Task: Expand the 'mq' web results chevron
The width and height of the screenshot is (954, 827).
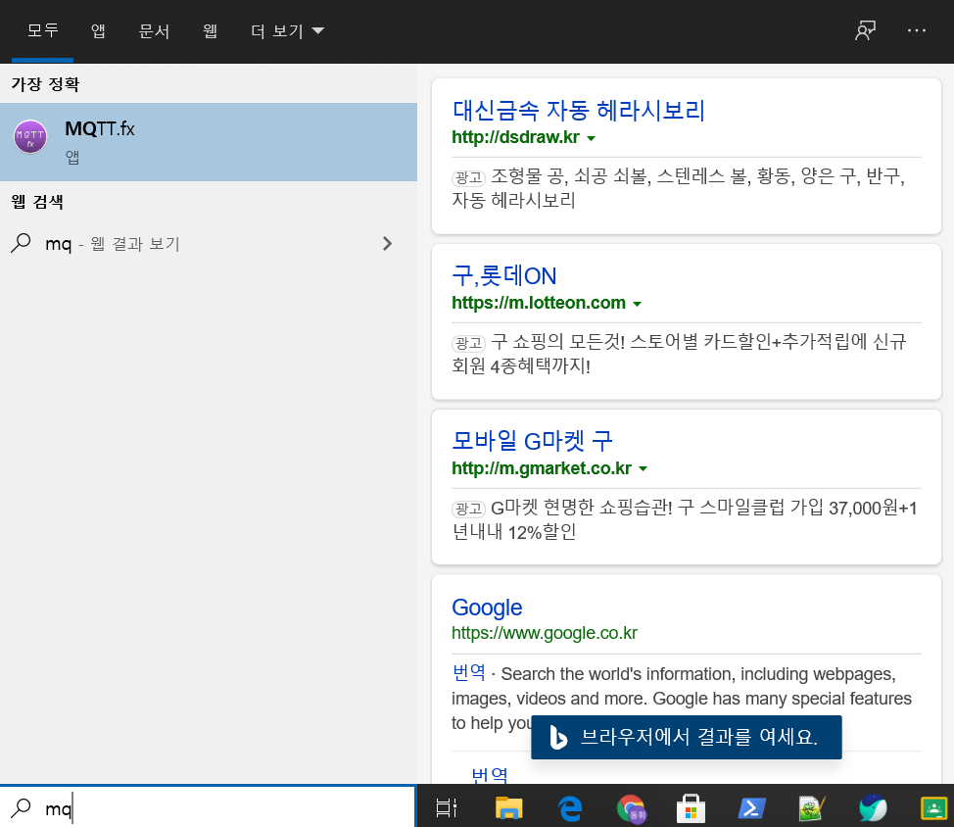Action: (387, 244)
